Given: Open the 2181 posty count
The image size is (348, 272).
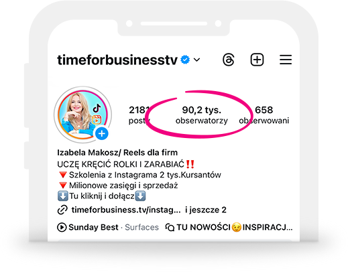Looking at the screenshot, I should [x=139, y=115].
